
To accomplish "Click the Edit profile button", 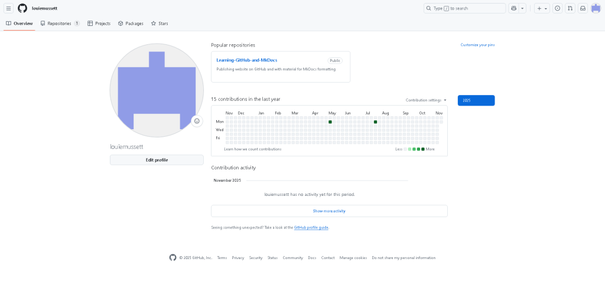I will 157,160.
